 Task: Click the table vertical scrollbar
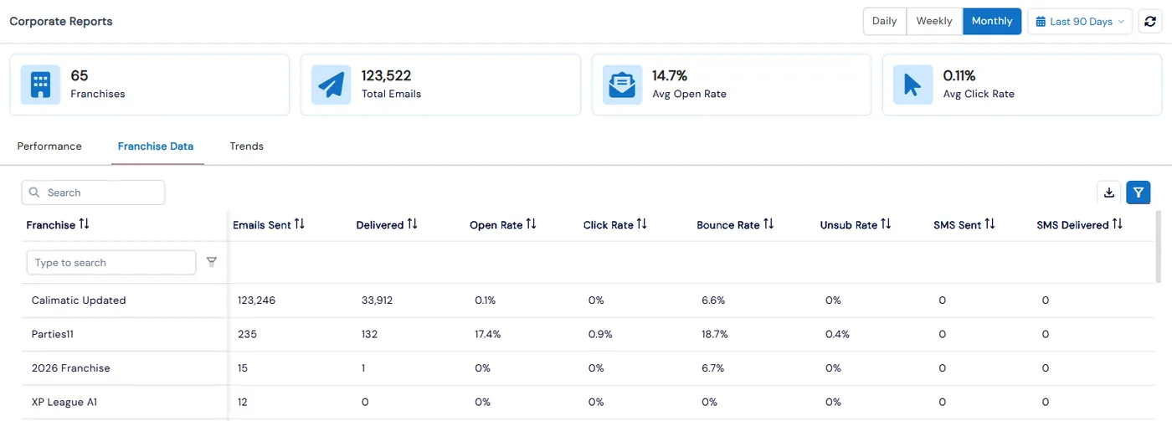coord(1158,247)
